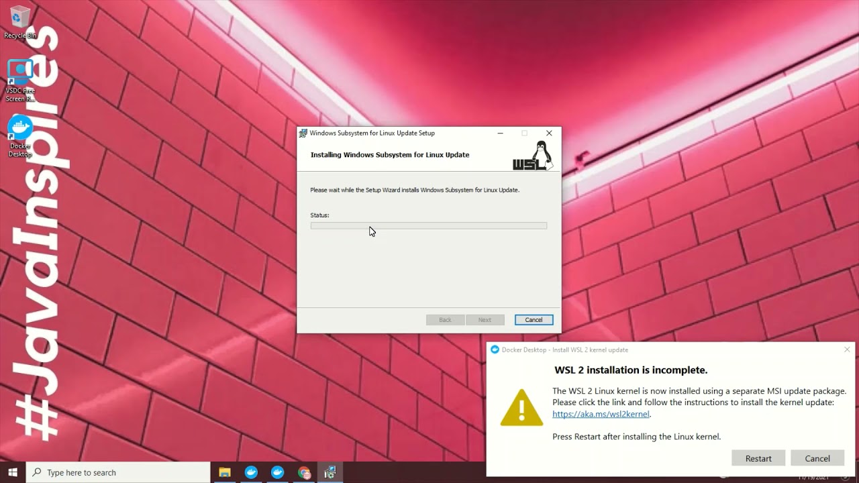Viewport: 859px width, 483px height.
Task: Select second Docker whale taskbar icon
Action: click(277, 472)
